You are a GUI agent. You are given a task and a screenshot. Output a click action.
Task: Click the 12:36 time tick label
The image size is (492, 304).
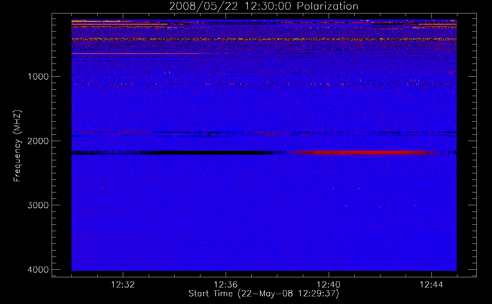226,285
